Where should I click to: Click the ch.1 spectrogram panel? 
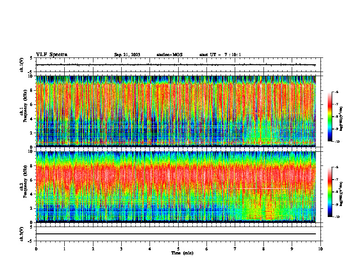pyautogui.click(x=176, y=111)
